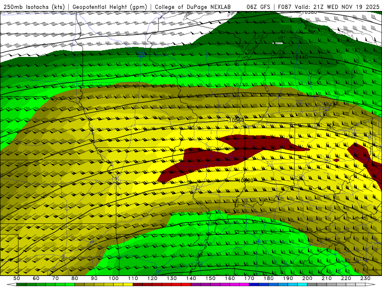
Task: Click the '250mb Isotachs (kts)' title text
Action: [x=34, y=7]
